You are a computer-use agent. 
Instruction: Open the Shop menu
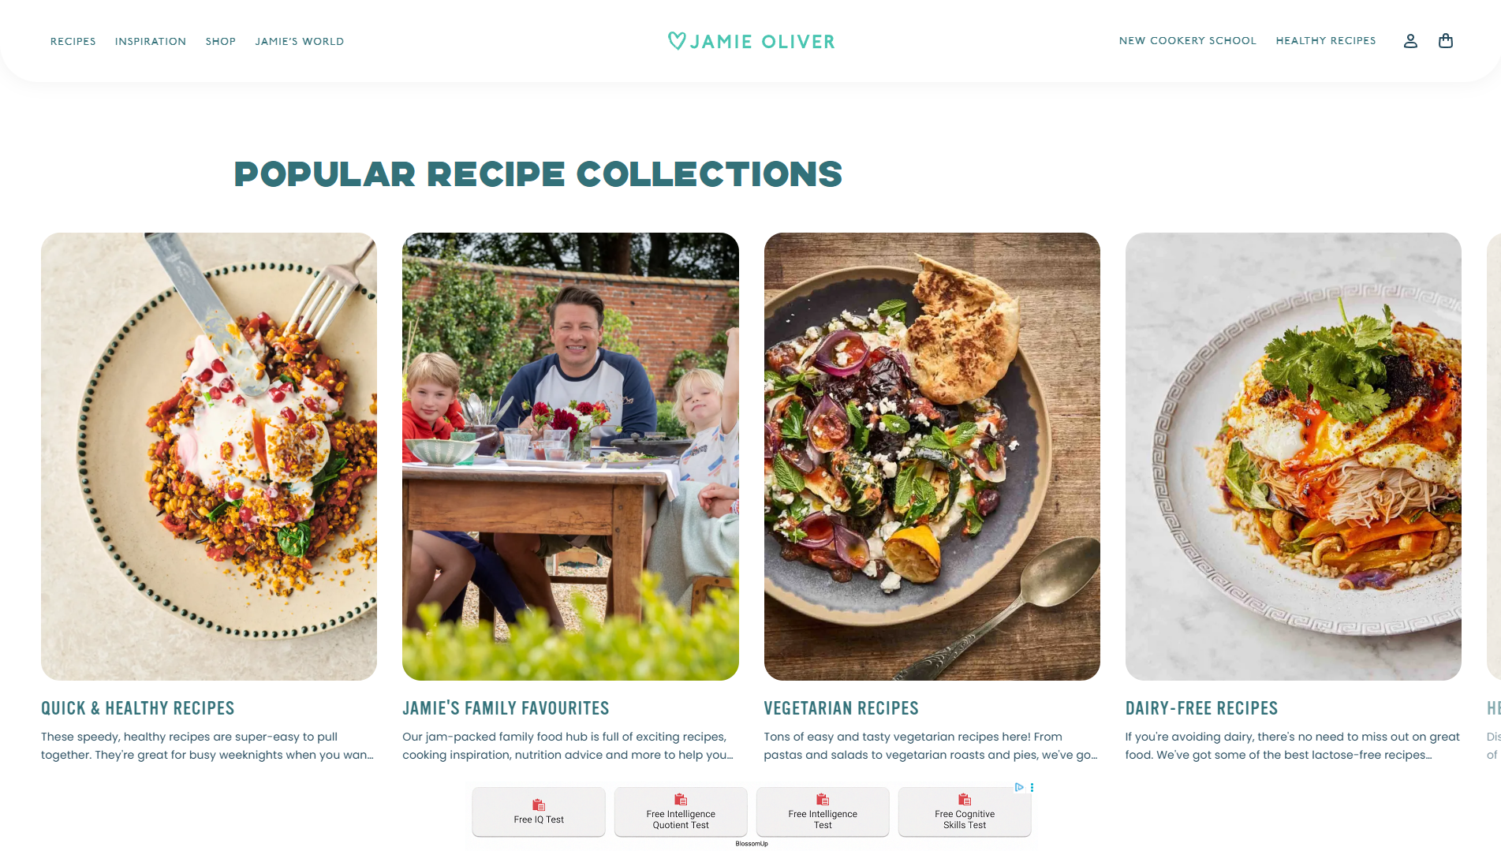pos(221,42)
